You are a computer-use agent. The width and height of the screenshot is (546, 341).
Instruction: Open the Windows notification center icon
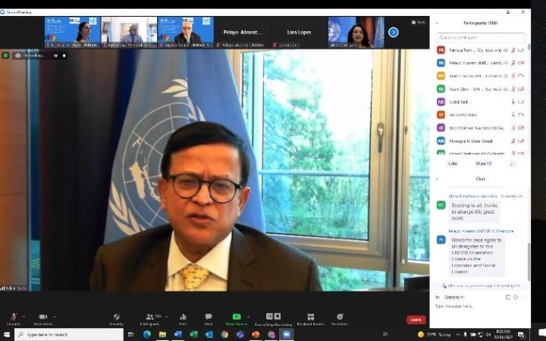point(521,335)
